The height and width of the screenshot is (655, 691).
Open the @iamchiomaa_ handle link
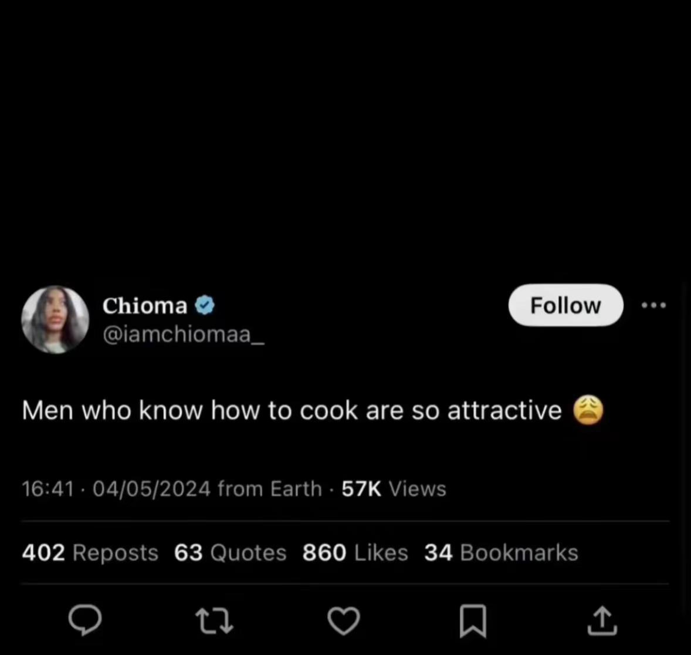tap(183, 335)
